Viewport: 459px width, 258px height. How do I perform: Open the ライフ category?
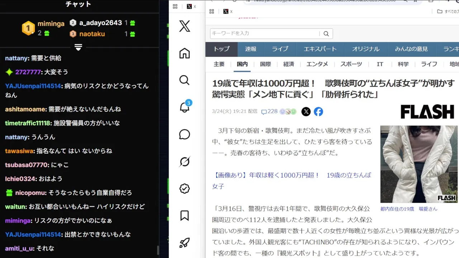pos(429,64)
